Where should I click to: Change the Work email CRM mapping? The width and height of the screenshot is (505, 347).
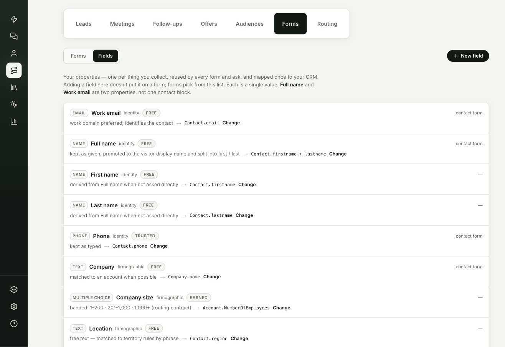coord(231,123)
